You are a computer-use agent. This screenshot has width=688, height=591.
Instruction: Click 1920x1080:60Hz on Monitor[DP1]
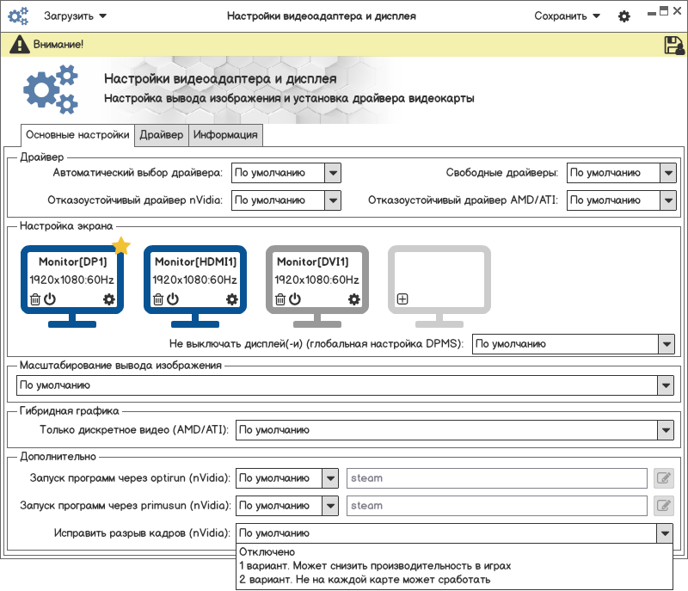[72, 280]
